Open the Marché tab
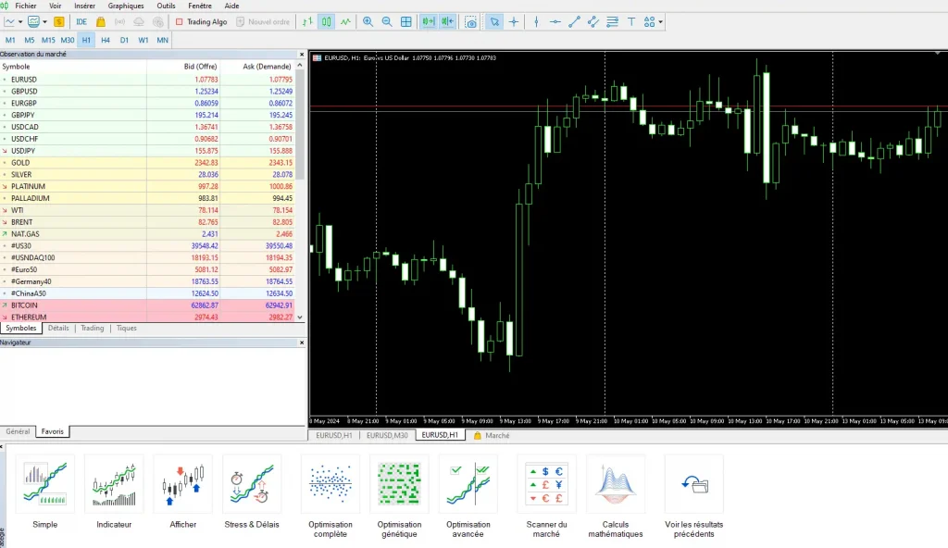The height and width of the screenshot is (548, 948). point(492,435)
